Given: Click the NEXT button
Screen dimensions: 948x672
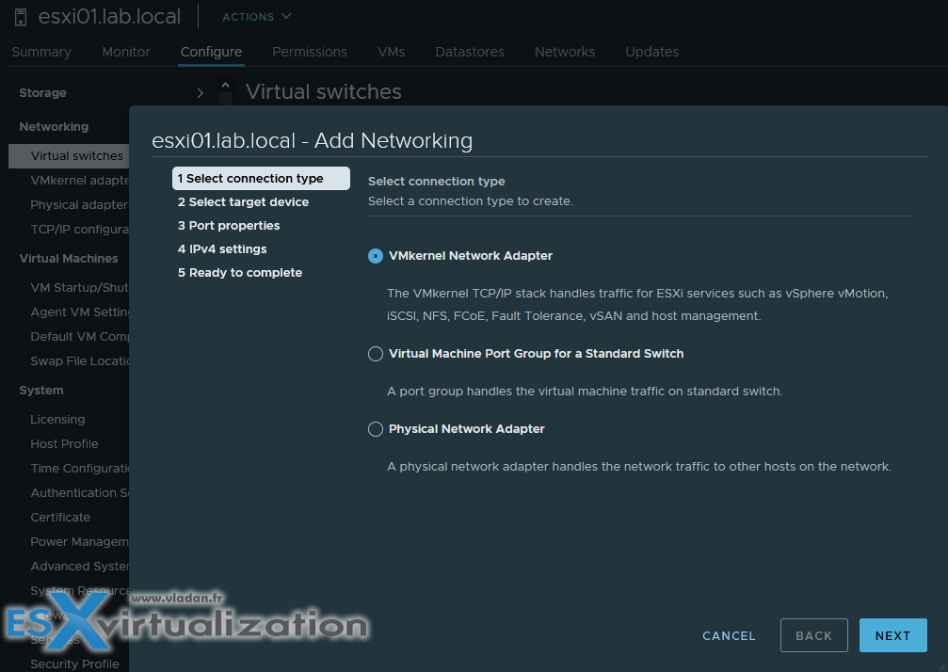Looking at the screenshot, I should [x=893, y=635].
